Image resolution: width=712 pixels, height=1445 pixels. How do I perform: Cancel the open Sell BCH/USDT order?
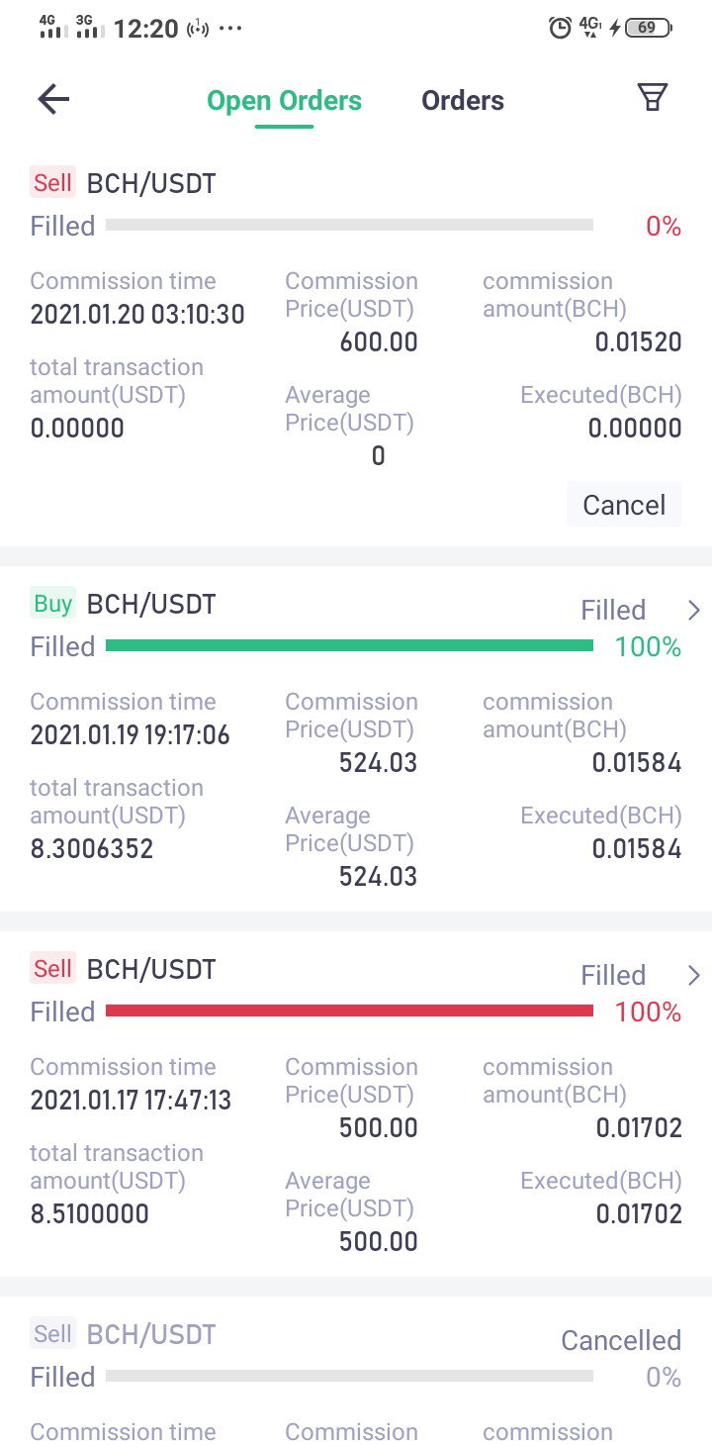point(624,505)
